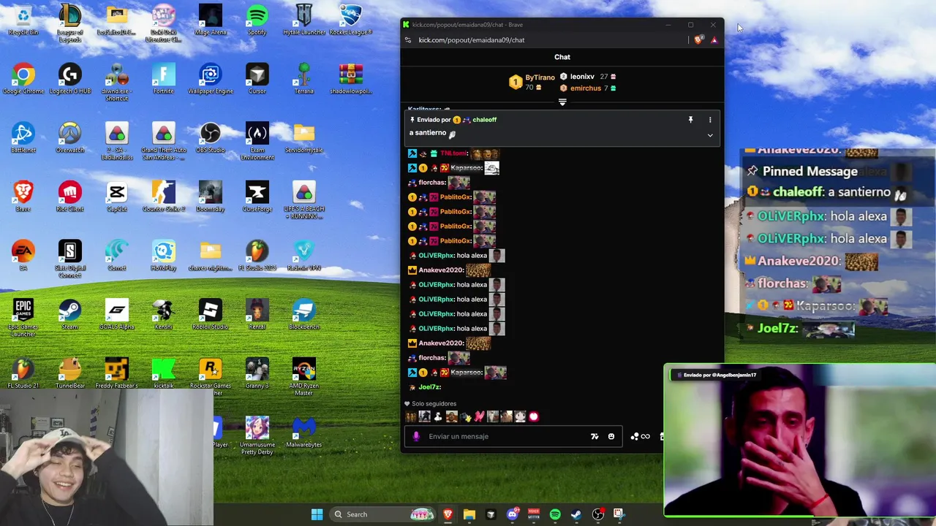Viewport: 936px width, 526px height.
Task: Open Wallpaper Engine desktop shortcut
Action: coord(210,80)
